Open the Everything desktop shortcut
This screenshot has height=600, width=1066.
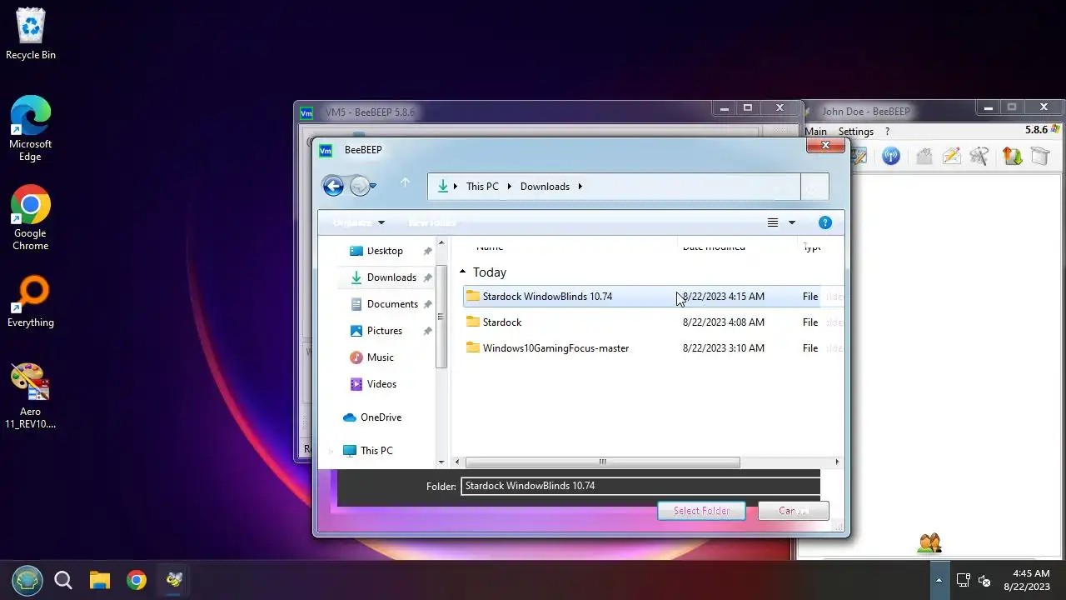(x=31, y=302)
